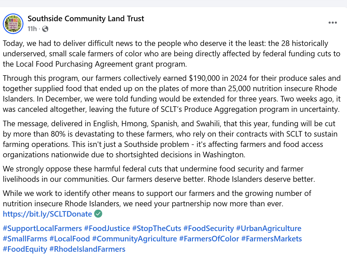The width and height of the screenshot is (347, 254).
Task: Open the bit.ly/SCLTDonate link
Action: pyautogui.click(x=47, y=214)
